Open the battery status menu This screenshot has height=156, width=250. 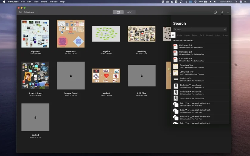(203, 1)
